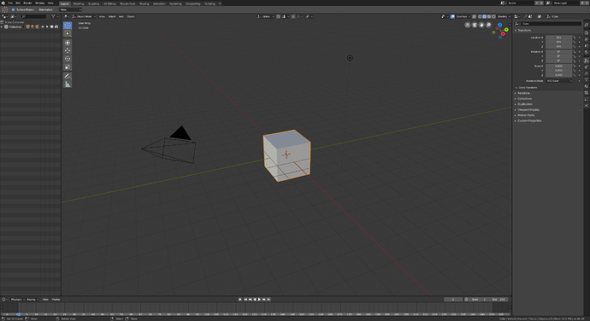Click the Blender logo in the top bar
Screen dimensions: 590x321
click(x=3, y=3)
